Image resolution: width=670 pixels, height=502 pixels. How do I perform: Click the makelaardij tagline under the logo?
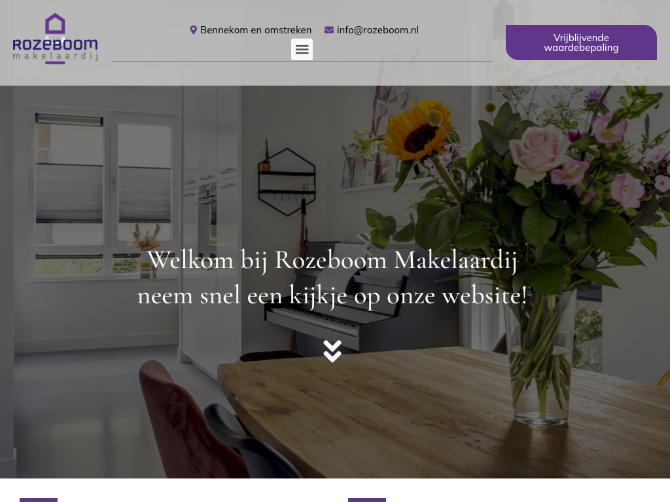pyautogui.click(x=56, y=56)
